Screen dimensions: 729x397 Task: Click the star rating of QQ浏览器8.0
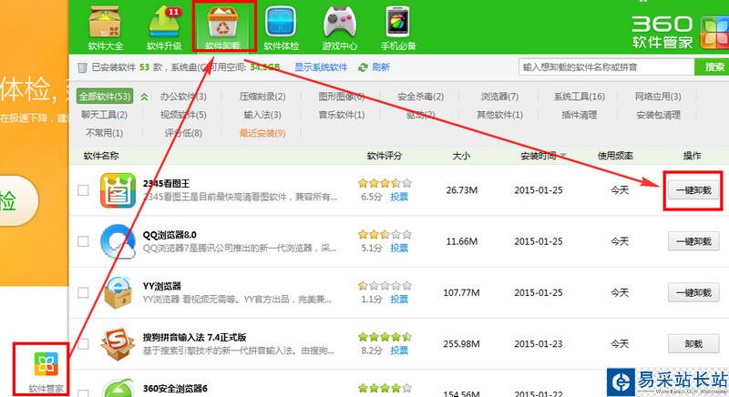385,234
